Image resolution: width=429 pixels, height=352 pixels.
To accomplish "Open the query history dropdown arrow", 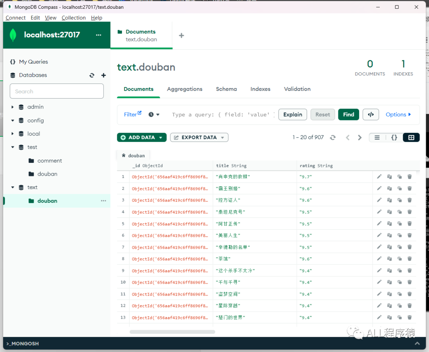I will [158, 115].
